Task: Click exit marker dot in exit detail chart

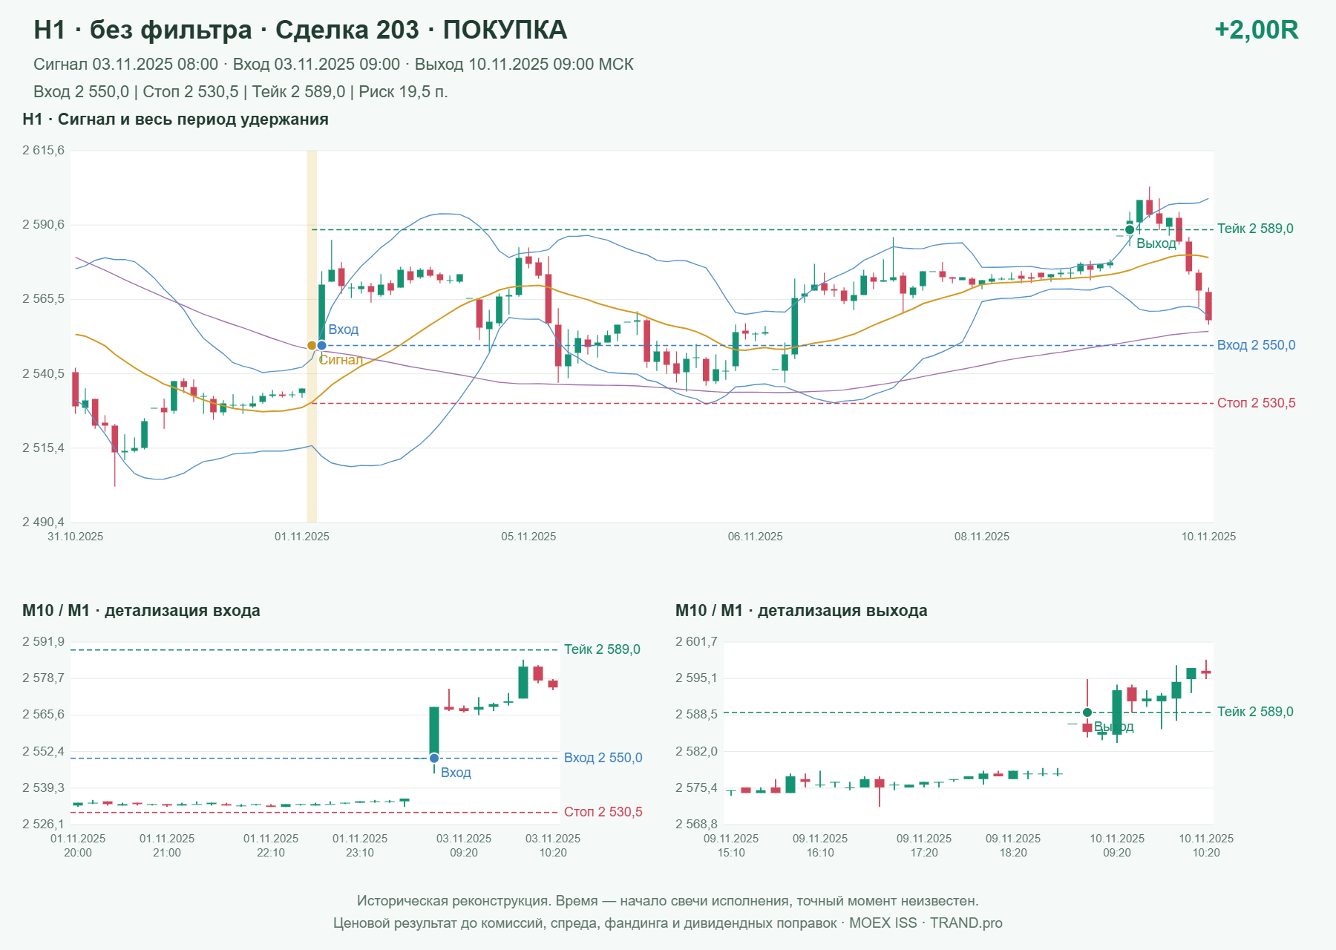Action: coord(1087,712)
